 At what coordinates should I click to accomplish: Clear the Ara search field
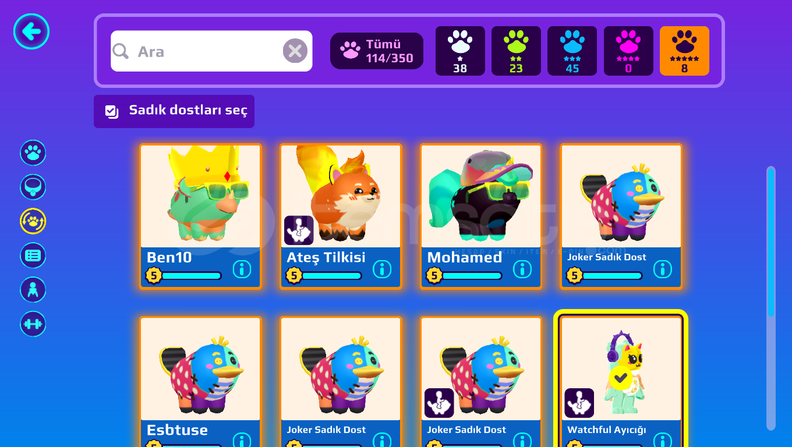click(x=295, y=51)
